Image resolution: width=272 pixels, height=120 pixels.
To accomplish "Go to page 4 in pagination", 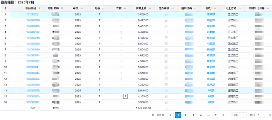I will tap(201, 115).
